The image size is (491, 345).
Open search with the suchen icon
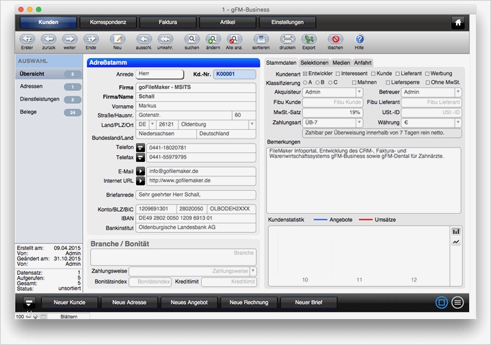coord(191,40)
